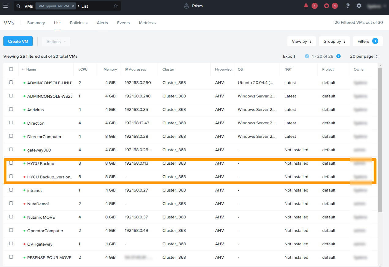The image size is (389, 267).
Task: Open the alerts bell notifications
Action: [x=306, y=6]
